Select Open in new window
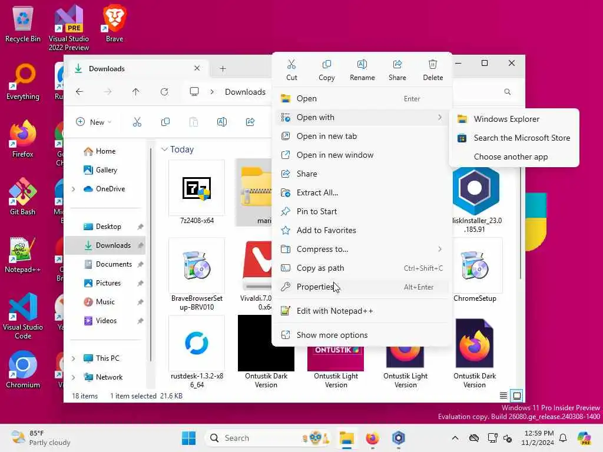 (362, 155)
